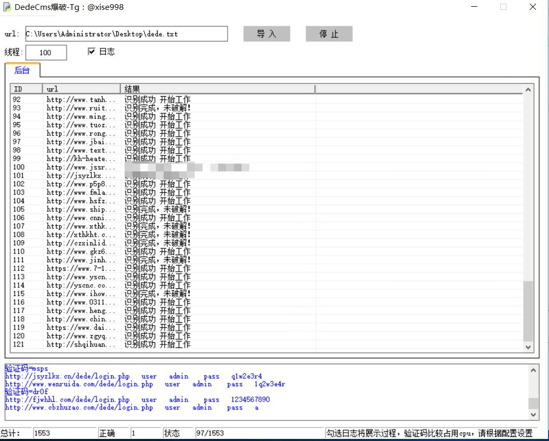Click the results list scroll-up arrow
This screenshot has width=549, height=441.
(x=528, y=90)
